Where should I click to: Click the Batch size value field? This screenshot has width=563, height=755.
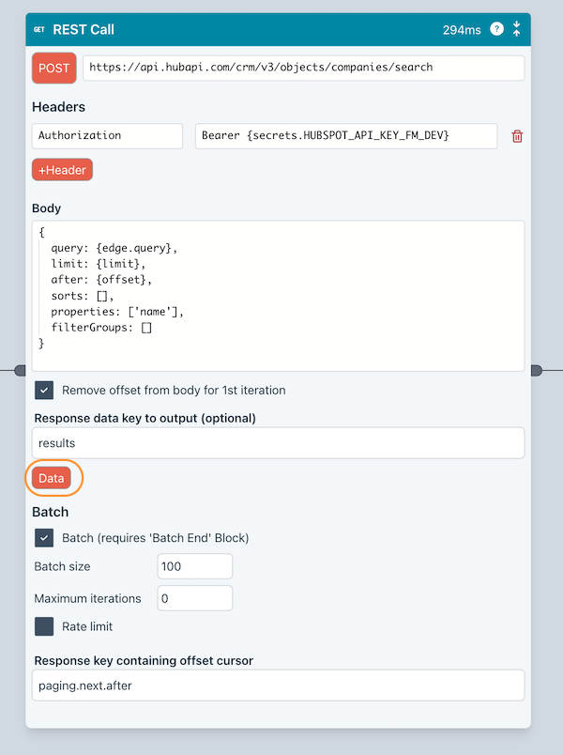(x=194, y=565)
